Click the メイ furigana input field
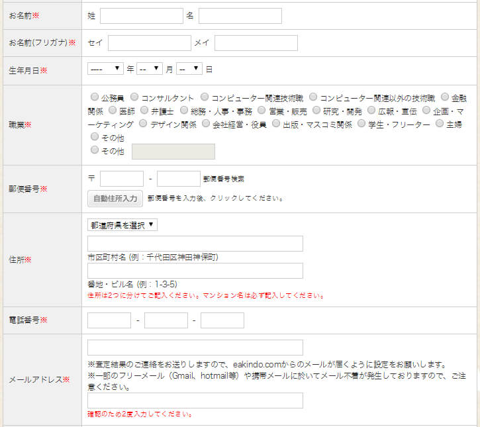 pos(256,43)
